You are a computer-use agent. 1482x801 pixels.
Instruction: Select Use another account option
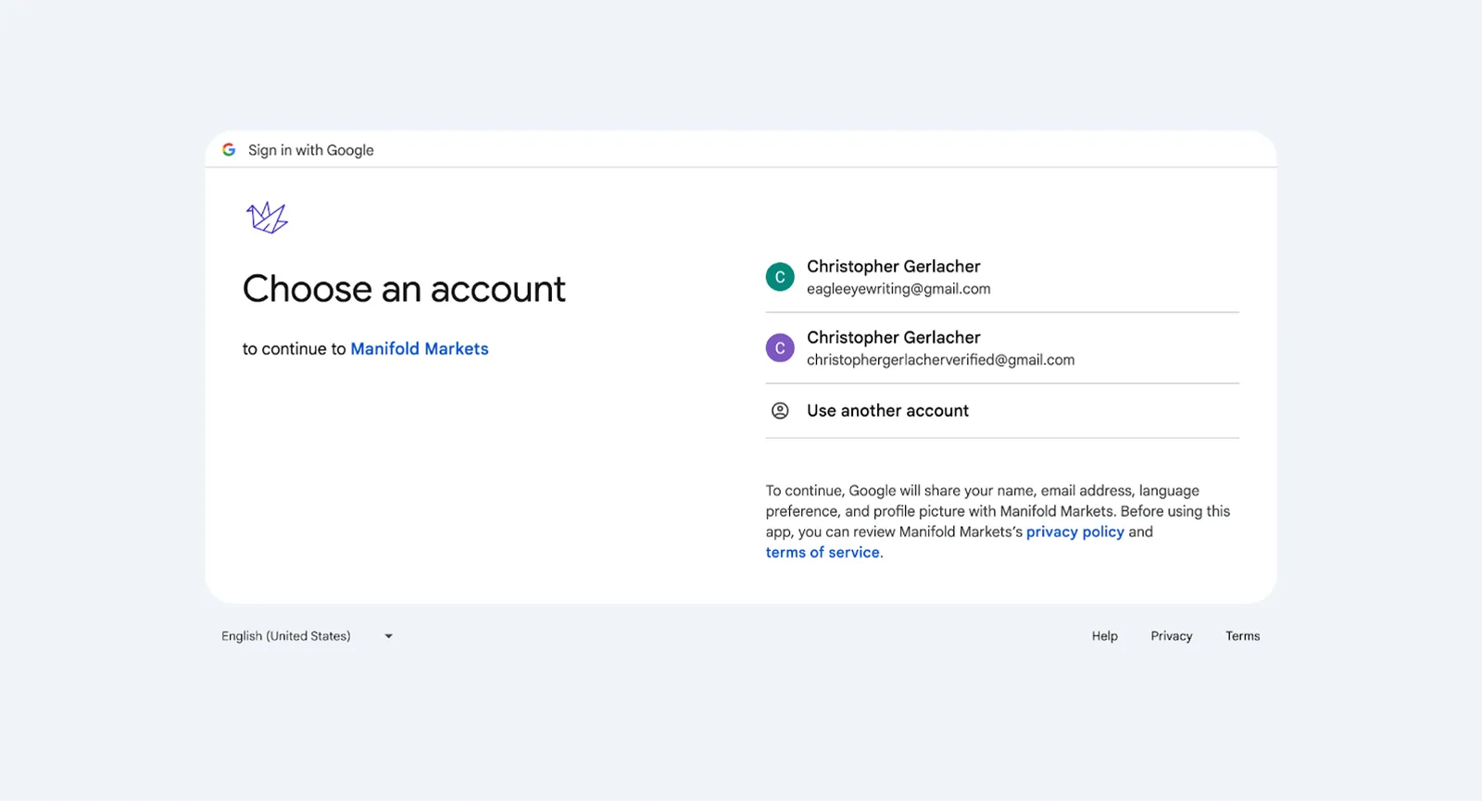point(1002,410)
